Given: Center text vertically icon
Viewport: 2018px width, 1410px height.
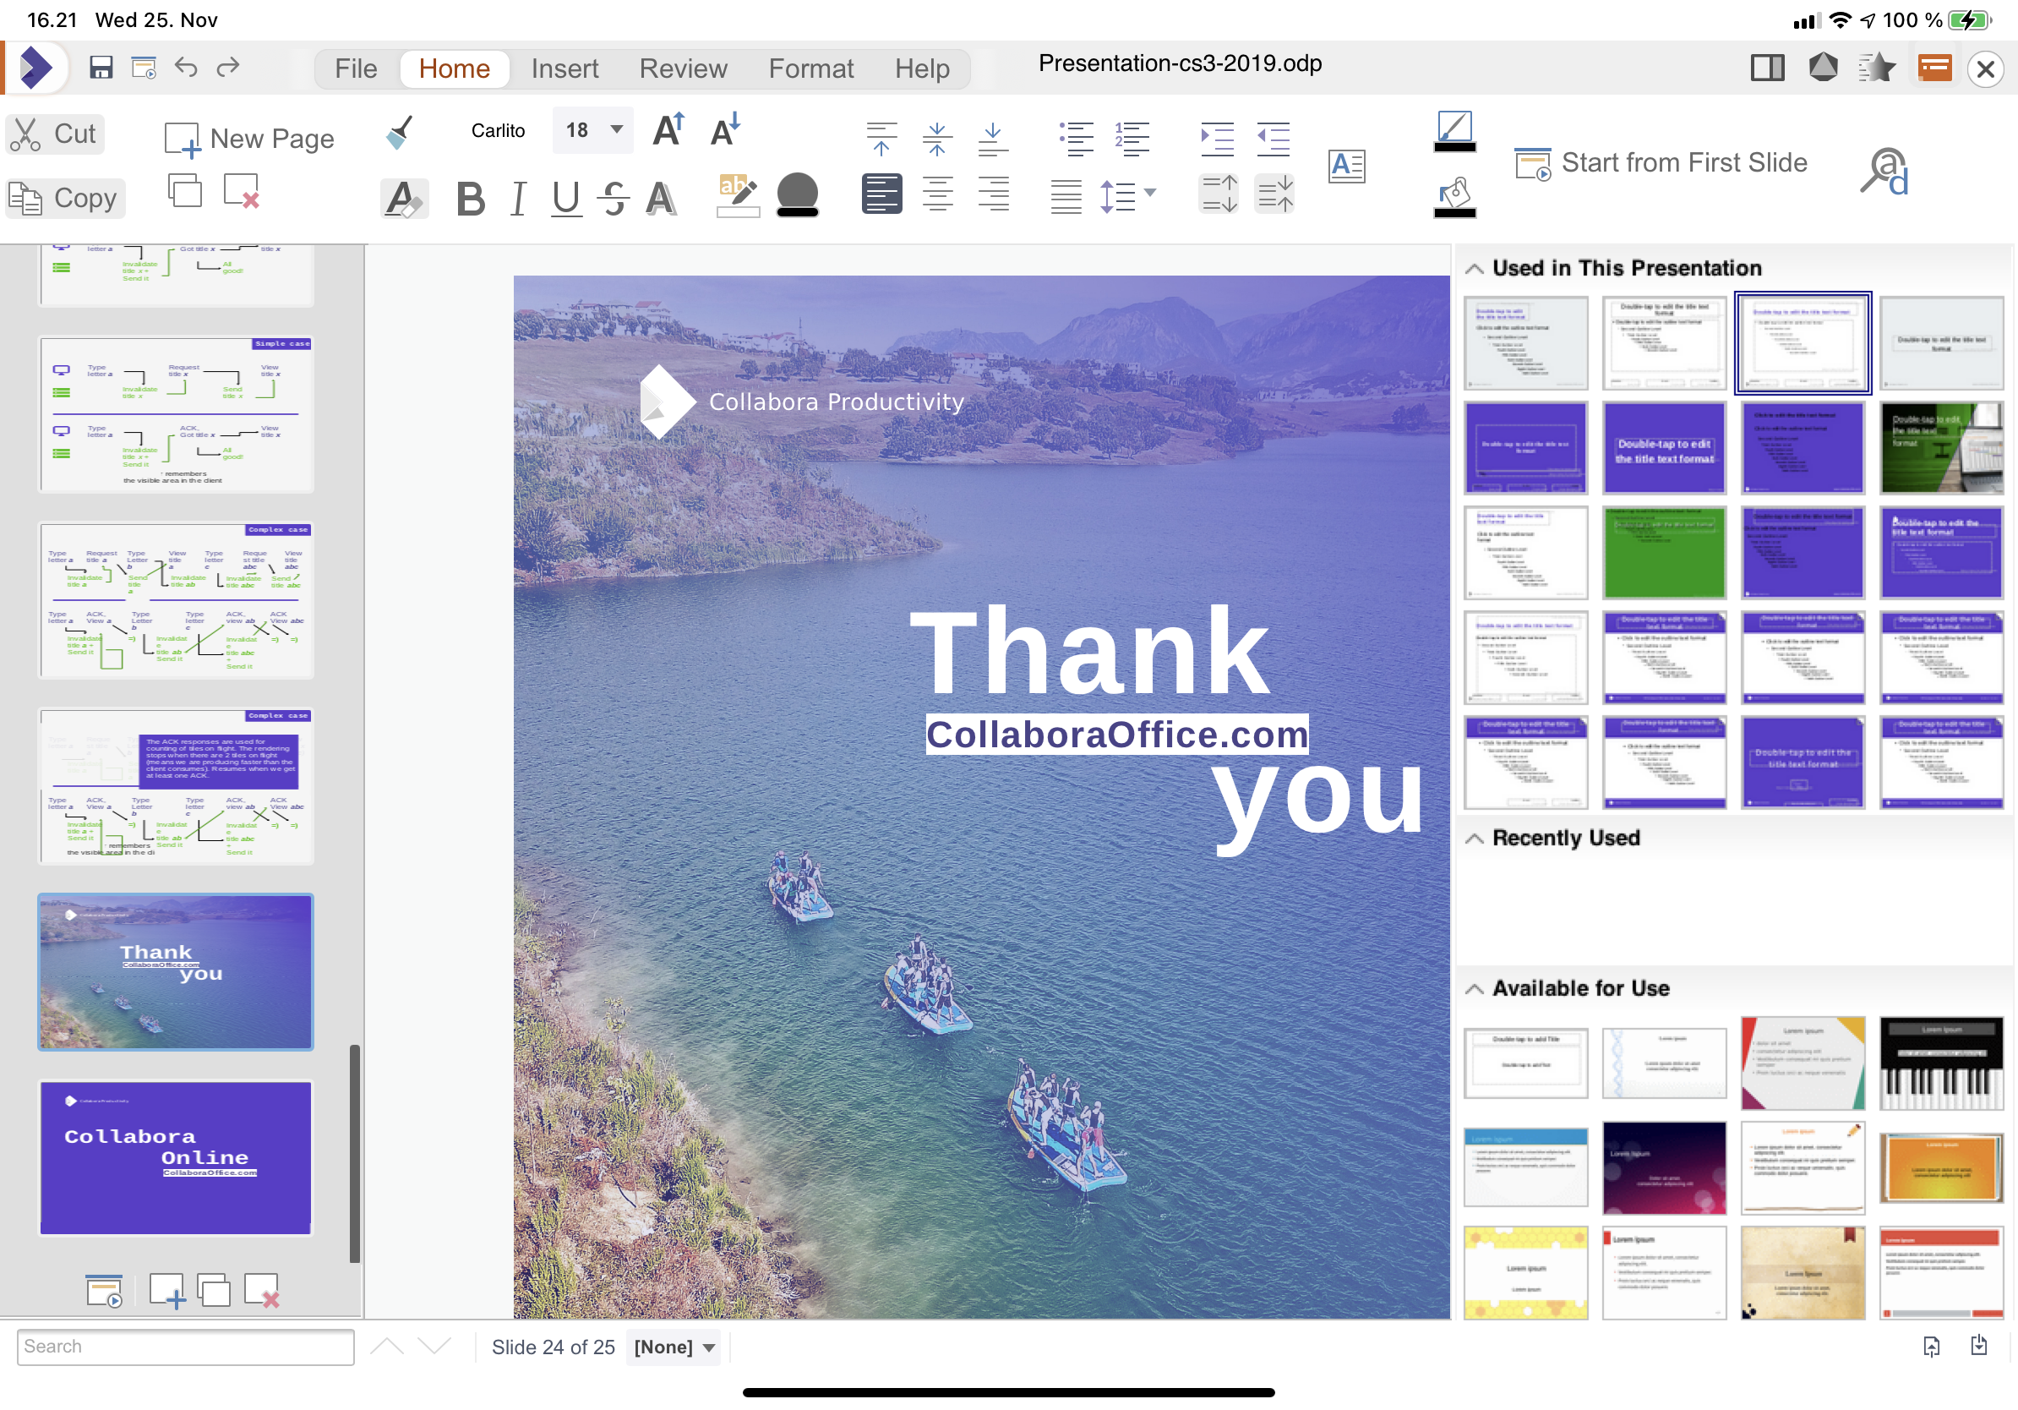Looking at the screenshot, I should pyautogui.click(x=937, y=139).
